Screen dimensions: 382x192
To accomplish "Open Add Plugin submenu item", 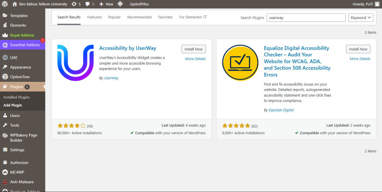I will click(x=13, y=105).
